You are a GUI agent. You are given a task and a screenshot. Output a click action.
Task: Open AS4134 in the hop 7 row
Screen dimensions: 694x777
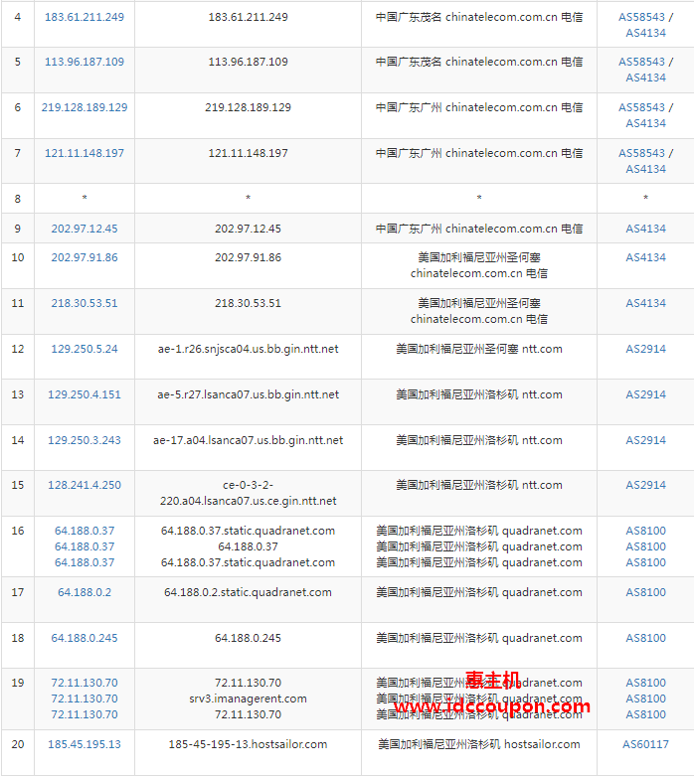645,169
